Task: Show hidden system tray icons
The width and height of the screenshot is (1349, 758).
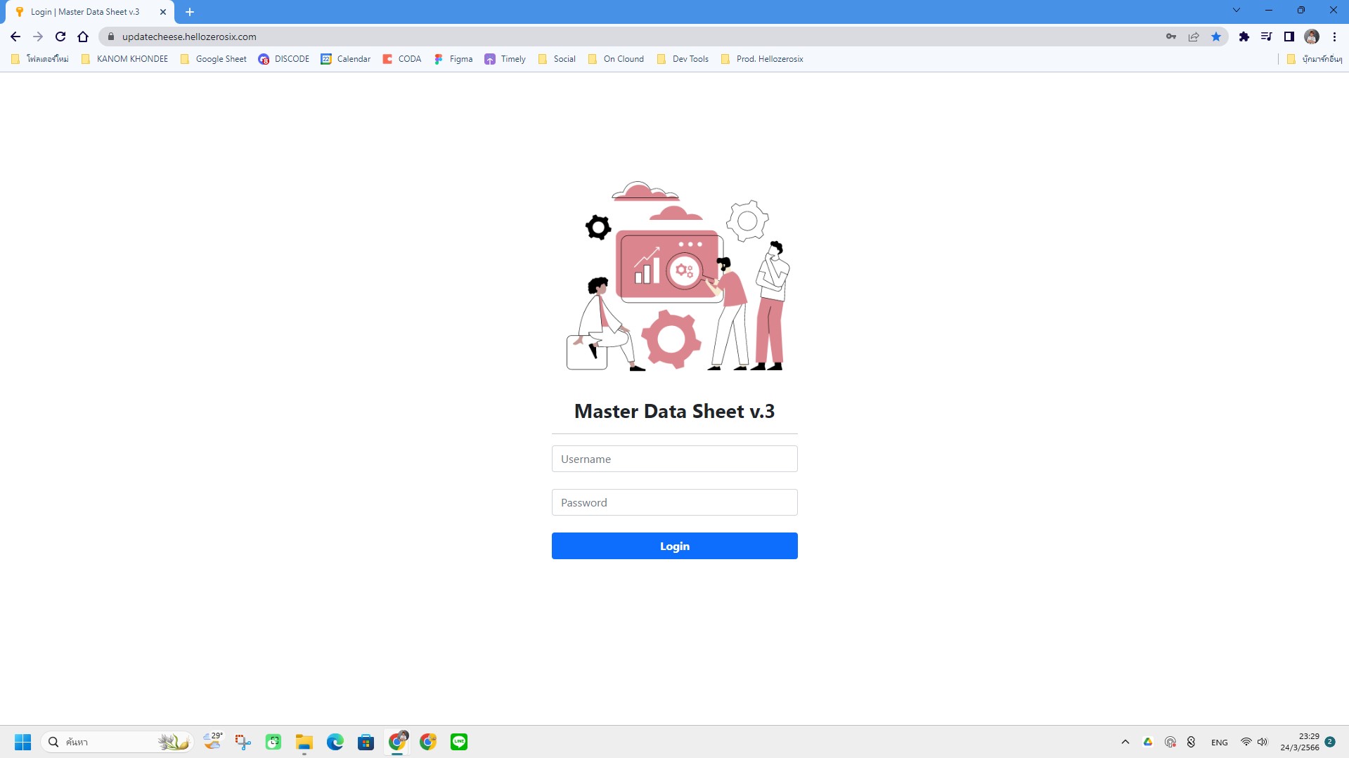Action: 1125,742
